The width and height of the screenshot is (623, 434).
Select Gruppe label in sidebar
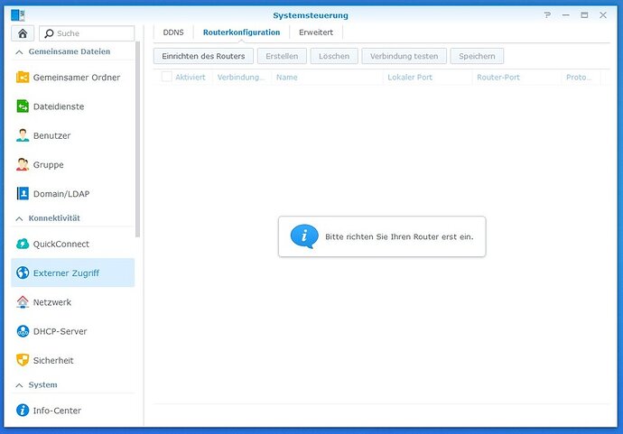(x=49, y=164)
